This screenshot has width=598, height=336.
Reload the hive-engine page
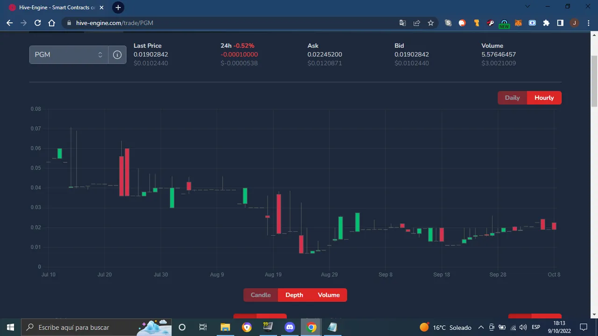(38, 23)
